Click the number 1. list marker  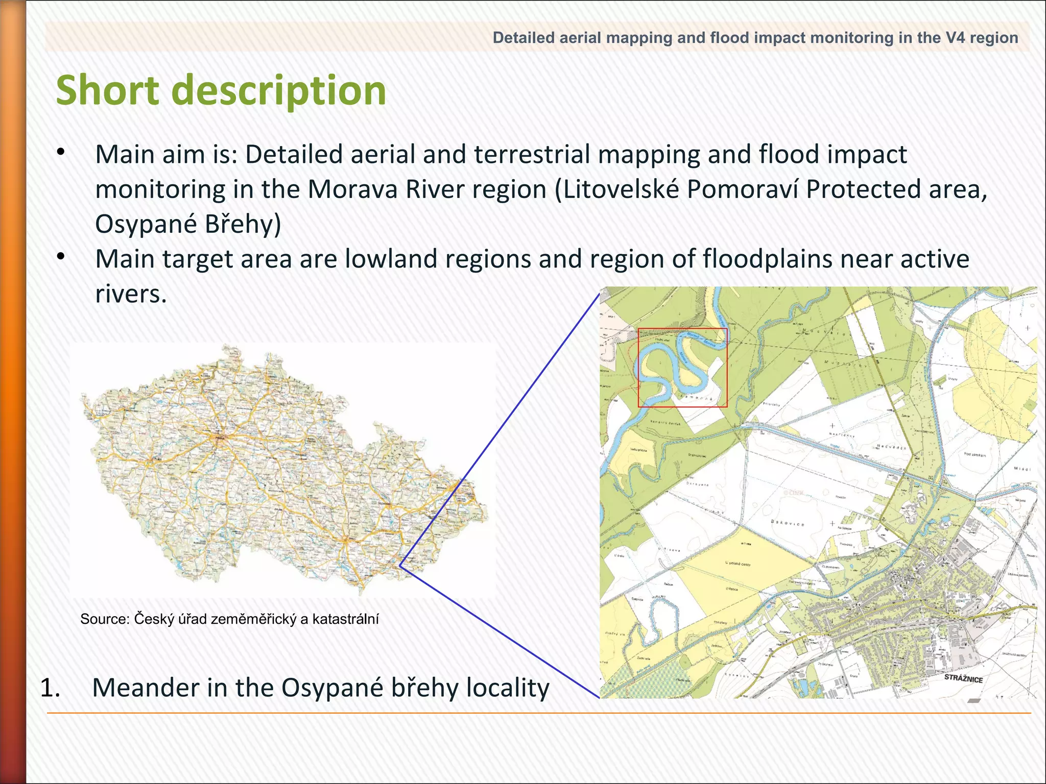point(50,688)
